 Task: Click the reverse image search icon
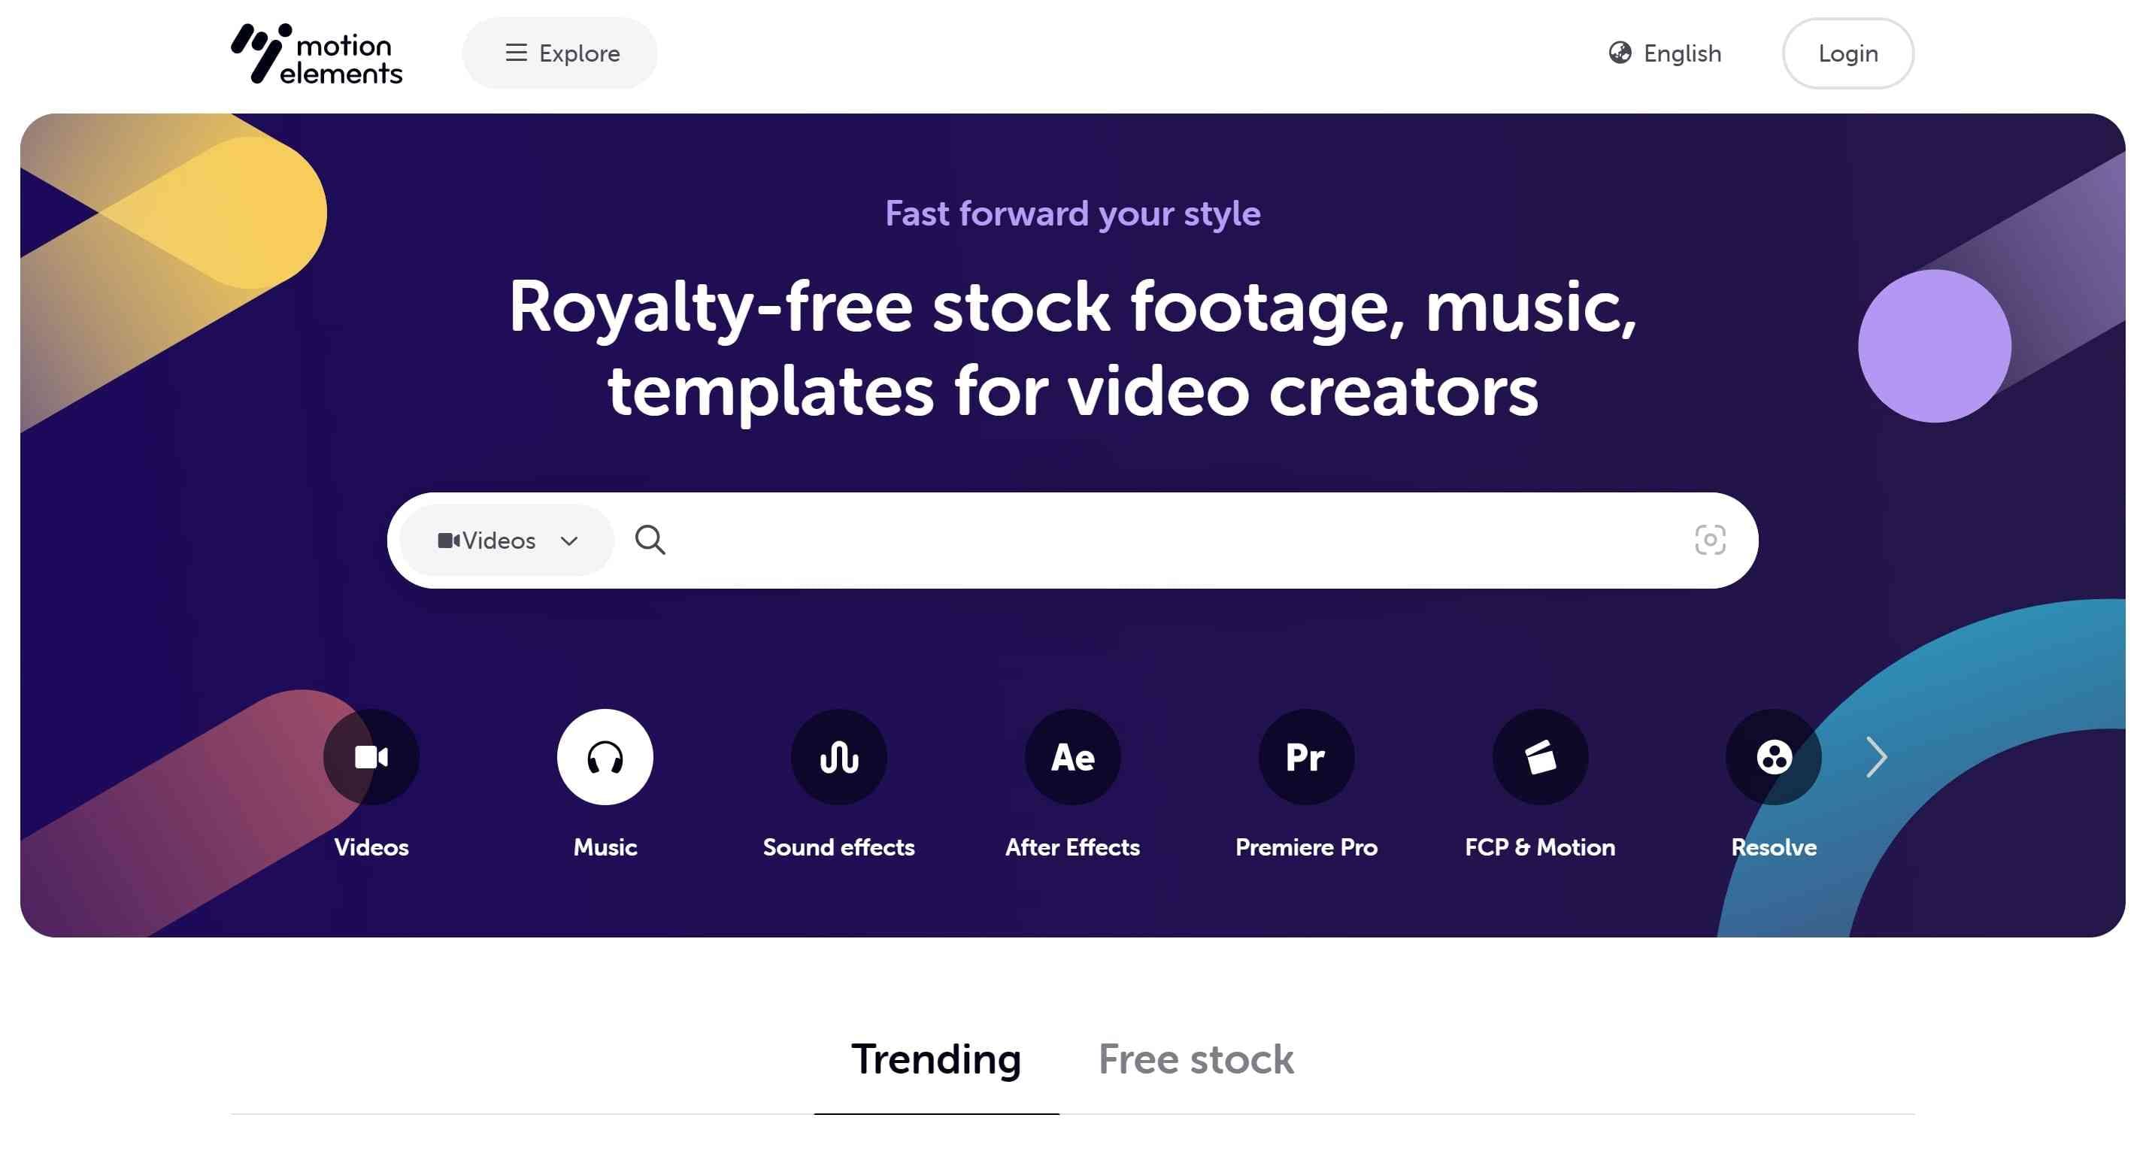(x=1708, y=540)
